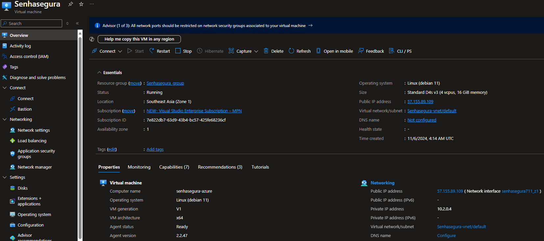Screen dimensions: 544x241
Task: Click Add tags link
Action: (x=155, y=149)
